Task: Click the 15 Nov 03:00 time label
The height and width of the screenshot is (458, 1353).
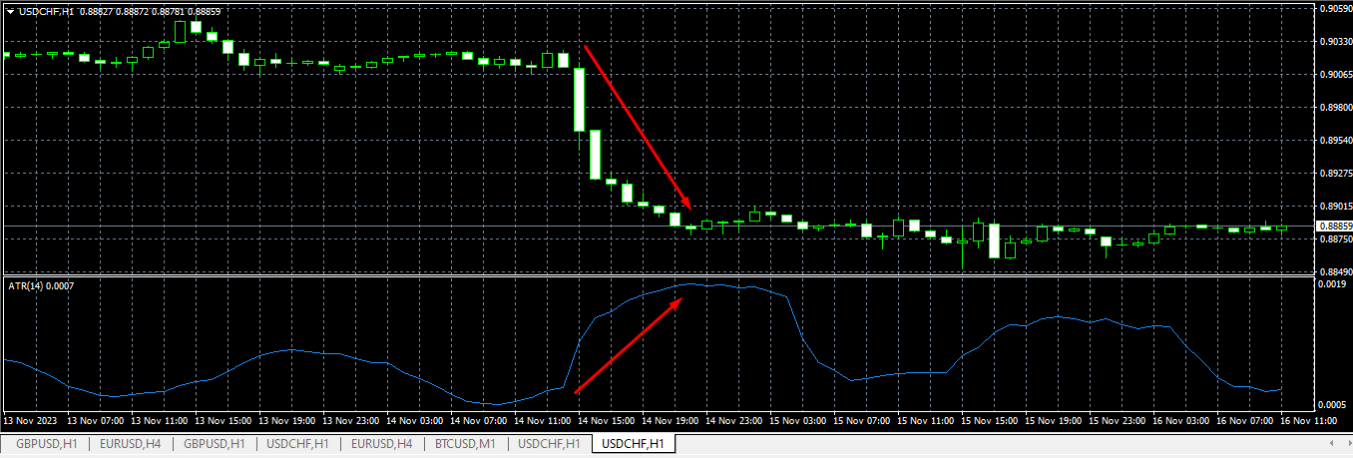Action: pos(800,421)
